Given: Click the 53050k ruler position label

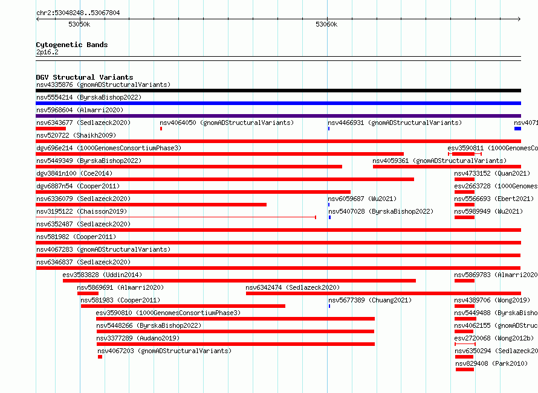Looking at the screenshot, I should tap(79, 24).
